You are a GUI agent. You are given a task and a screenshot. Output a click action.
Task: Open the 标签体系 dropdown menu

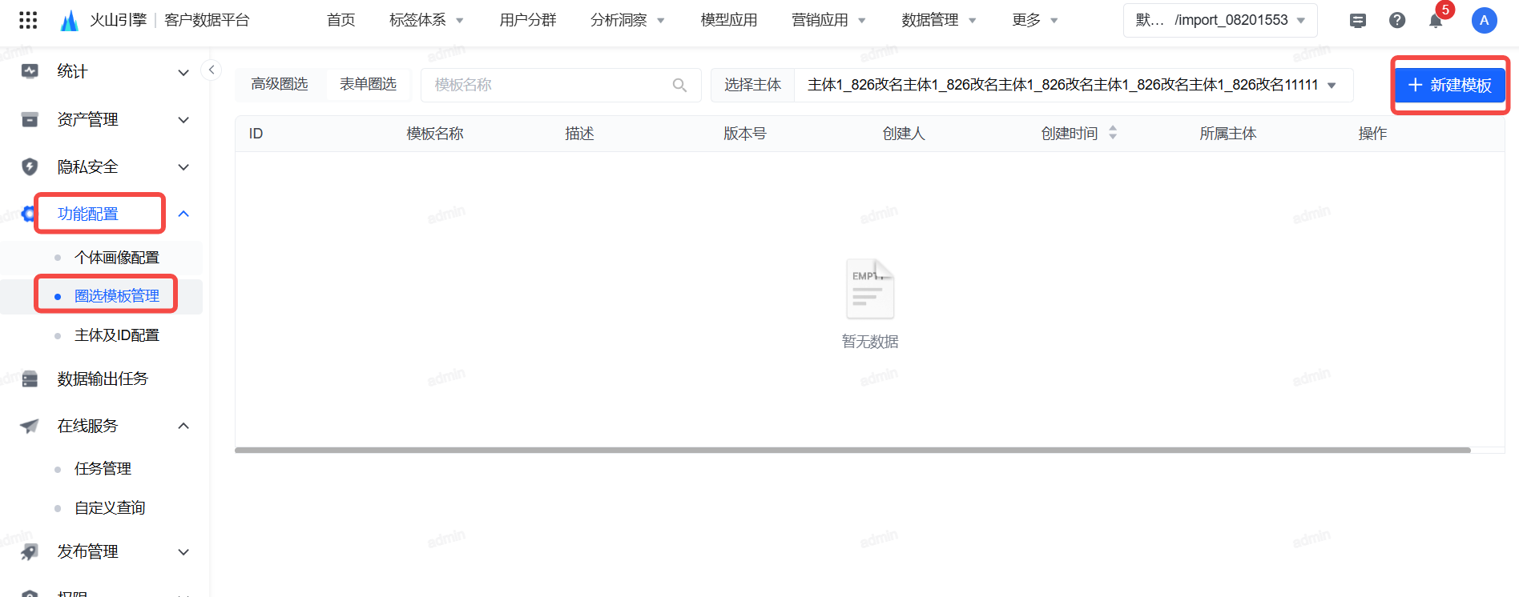tap(426, 20)
